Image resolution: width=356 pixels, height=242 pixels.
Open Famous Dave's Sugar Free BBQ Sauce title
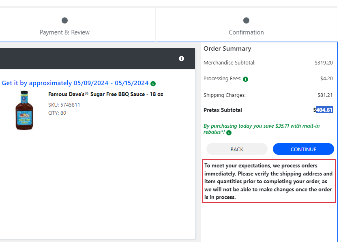click(x=105, y=94)
